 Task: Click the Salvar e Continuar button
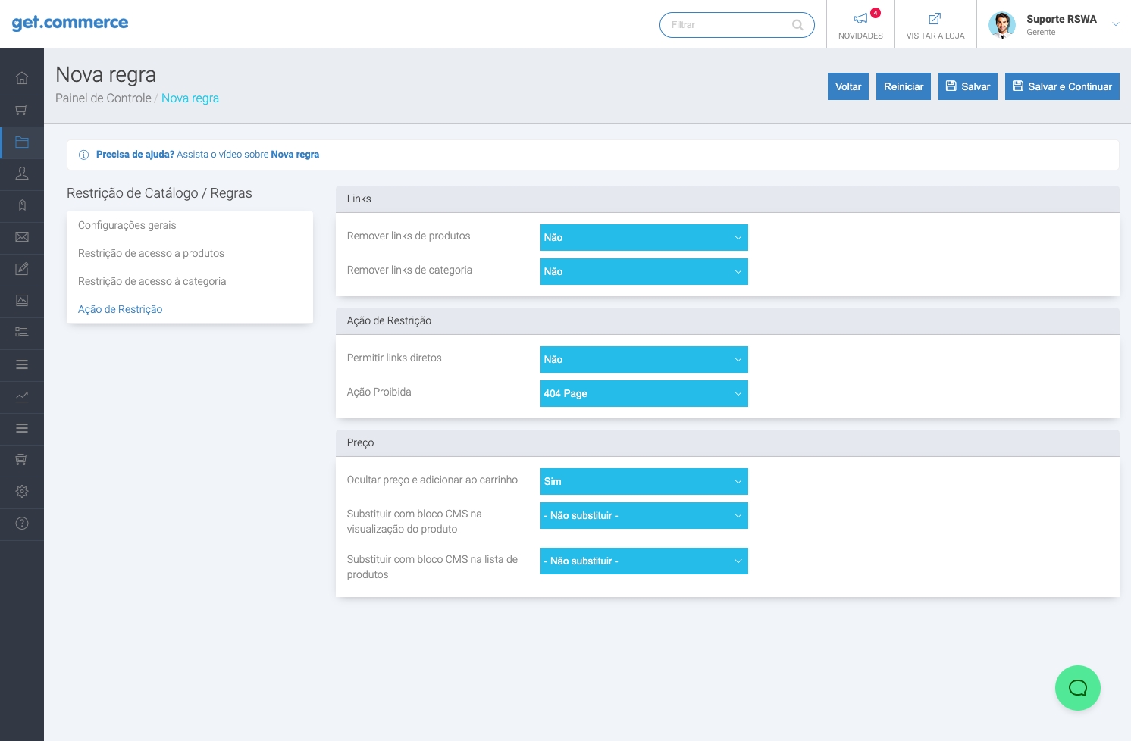[x=1061, y=86]
